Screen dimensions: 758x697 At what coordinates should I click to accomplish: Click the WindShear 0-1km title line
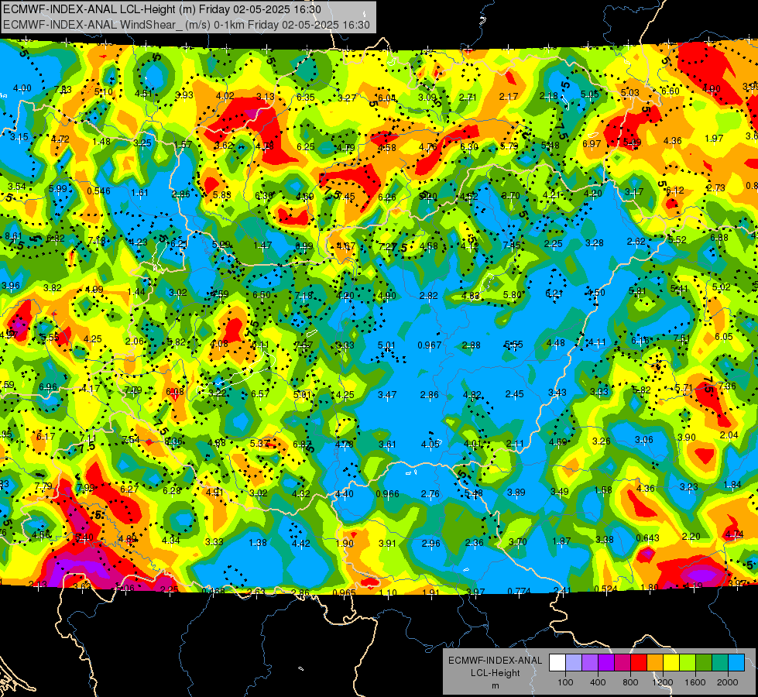coord(186,25)
